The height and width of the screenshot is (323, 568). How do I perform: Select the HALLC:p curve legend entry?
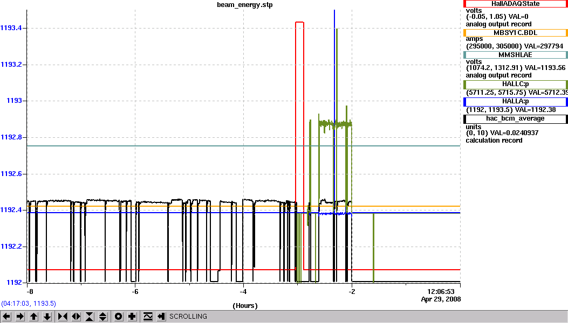[516, 85]
